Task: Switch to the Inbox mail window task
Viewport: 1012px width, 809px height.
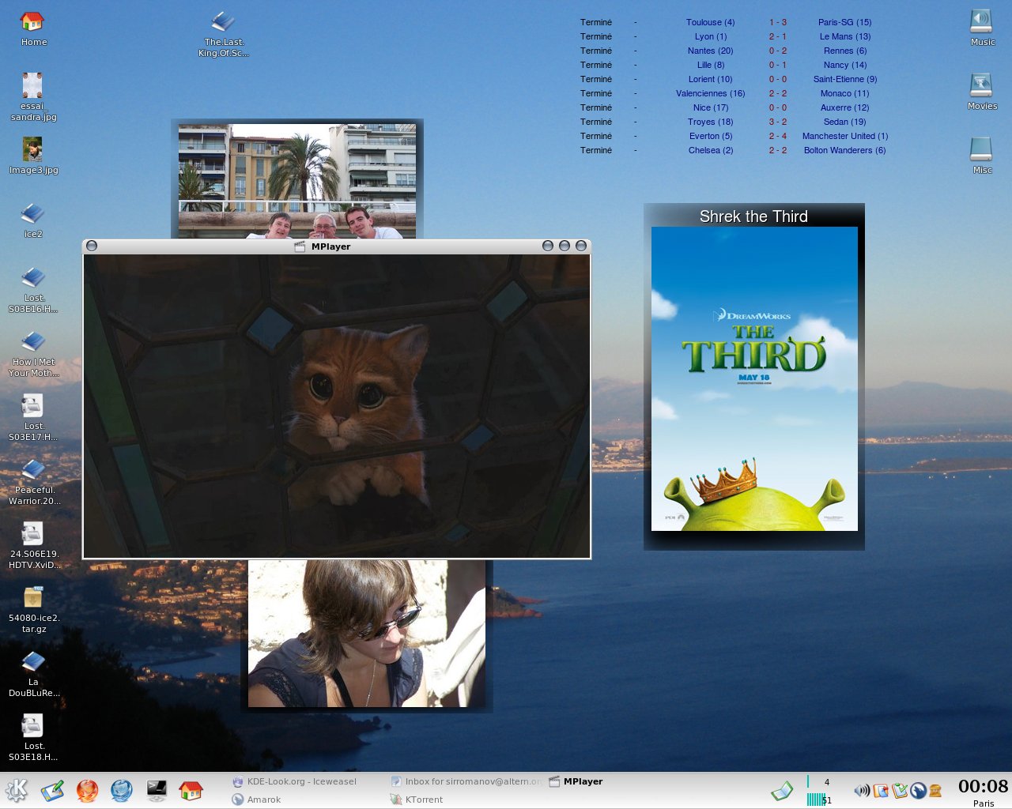Action: coord(466,781)
